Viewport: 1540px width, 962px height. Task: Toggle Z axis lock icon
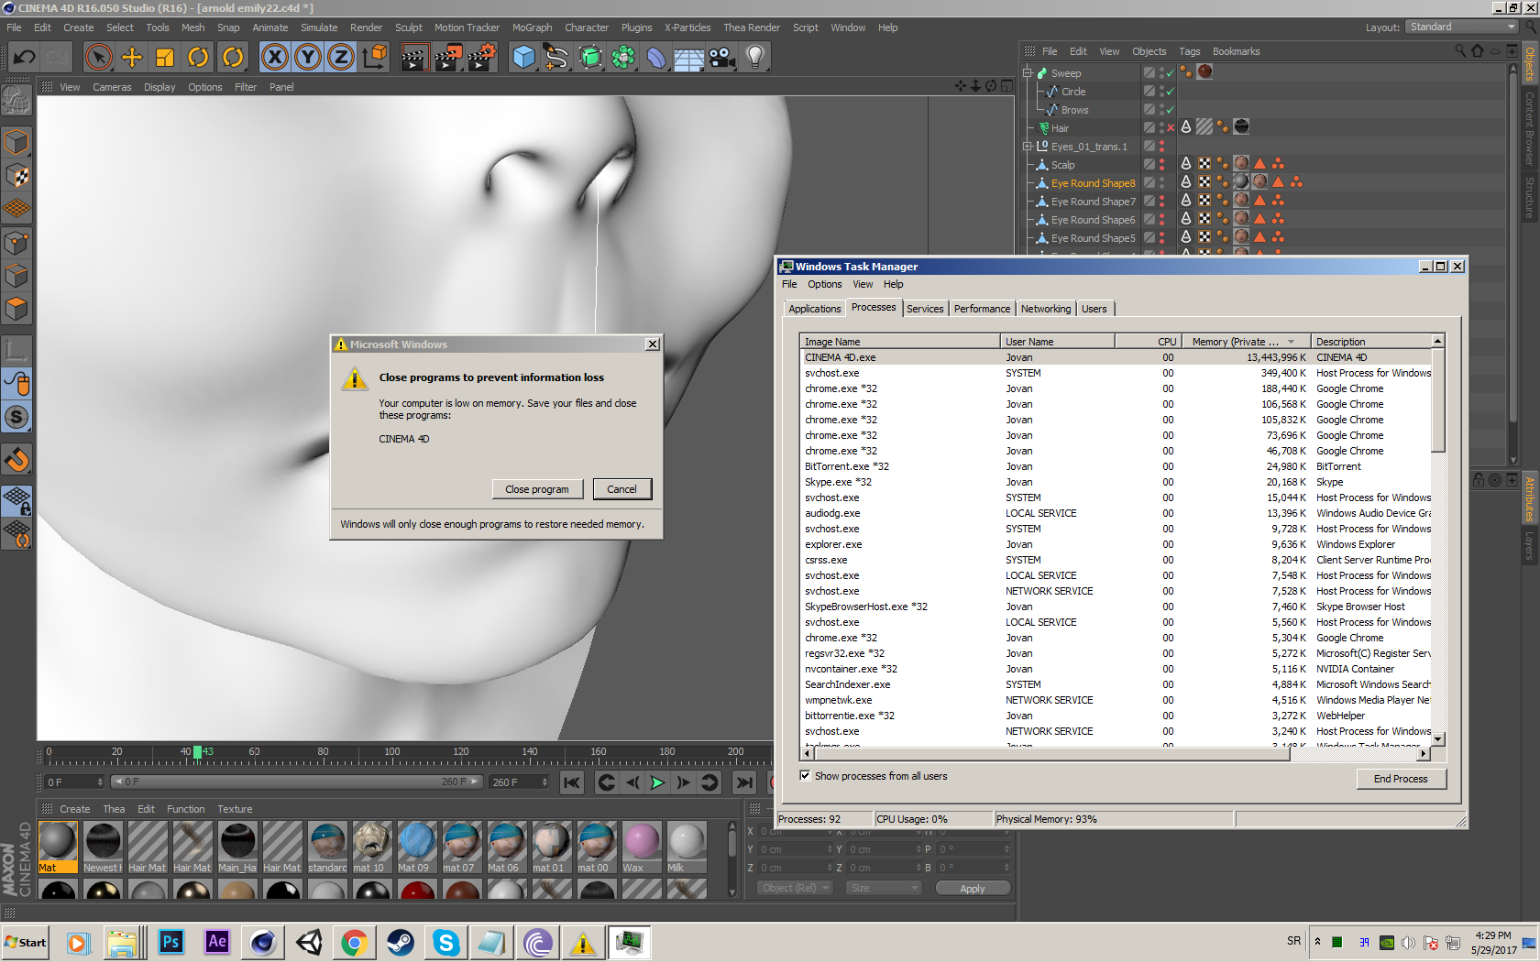[x=341, y=58]
